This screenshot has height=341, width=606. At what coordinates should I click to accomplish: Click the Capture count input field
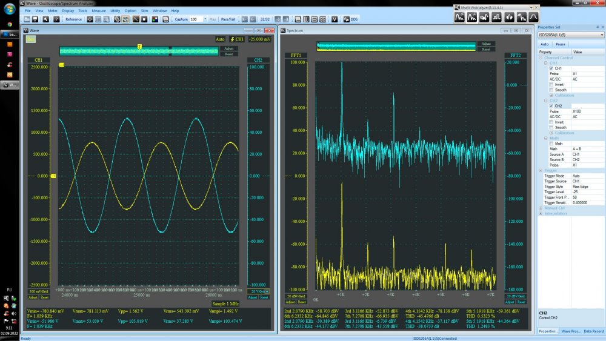pos(196,19)
